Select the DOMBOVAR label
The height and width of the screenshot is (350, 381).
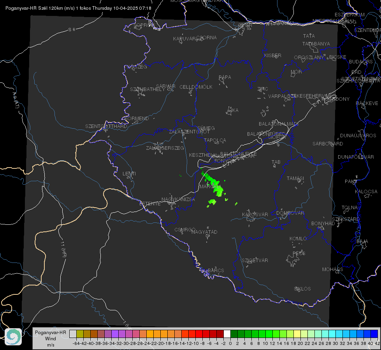(290, 213)
